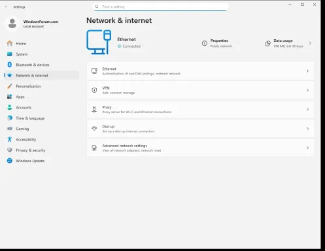Screen dimensions: 325x251
Task: Expand the VPN row chevron
Action: tap(307, 90)
